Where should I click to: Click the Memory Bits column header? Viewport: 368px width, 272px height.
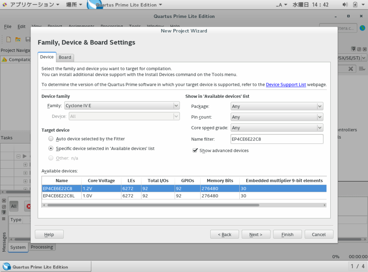pyautogui.click(x=220, y=180)
